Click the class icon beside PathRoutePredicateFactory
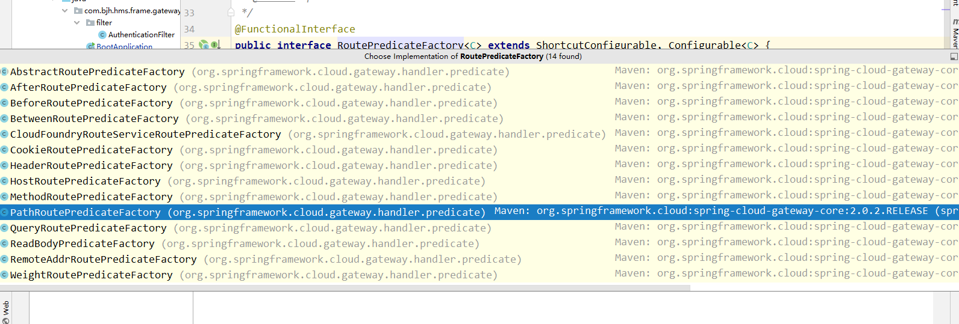The height and width of the screenshot is (324, 959). (x=4, y=212)
